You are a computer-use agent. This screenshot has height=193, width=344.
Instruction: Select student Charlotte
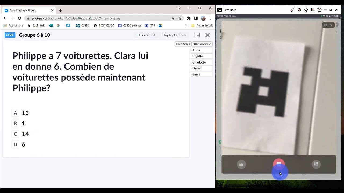(x=202, y=62)
